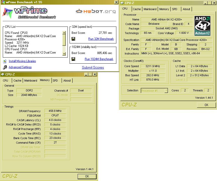
Task: Click the CAS# Latency value 4.0 clocks
Action: (55, 120)
